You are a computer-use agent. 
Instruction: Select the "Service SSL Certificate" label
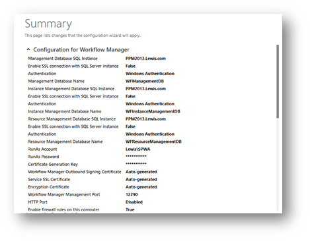click(x=49, y=180)
